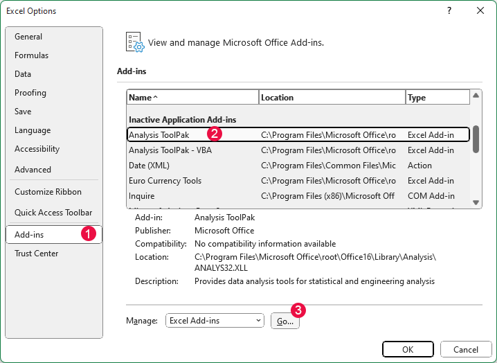
Task: Sort list by Location column header
Action: [x=332, y=98]
